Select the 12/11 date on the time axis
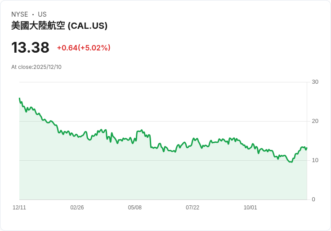Image resolution: width=331 pixels, height=231 pixels. tap(19, 208)
